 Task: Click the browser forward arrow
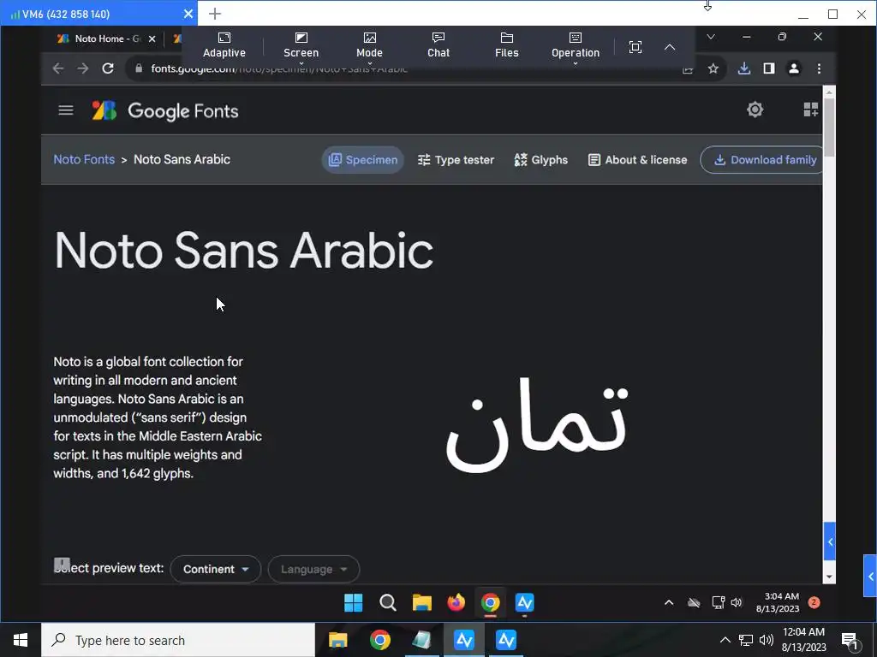pos(83,68)
